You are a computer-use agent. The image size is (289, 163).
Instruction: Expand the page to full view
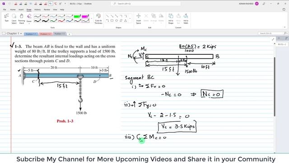pyautogui.click(x=273, y=39)
